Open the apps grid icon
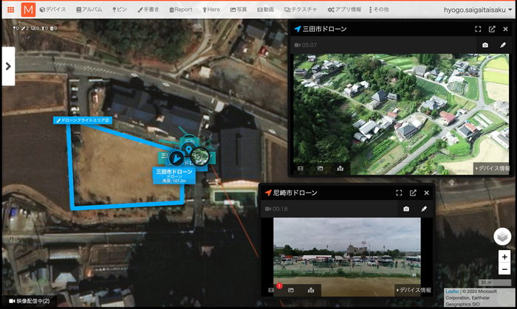Screen dimensions: 517x309 click(x=10, y=10)
